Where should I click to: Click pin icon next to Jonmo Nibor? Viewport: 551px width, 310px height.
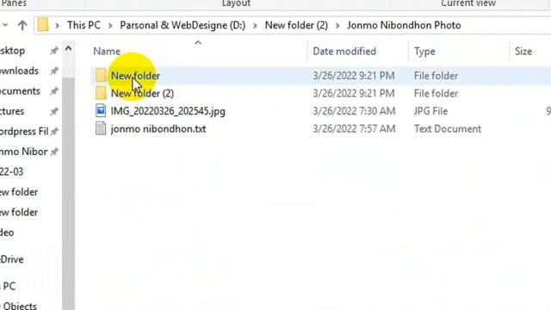(x=54, y=152)
